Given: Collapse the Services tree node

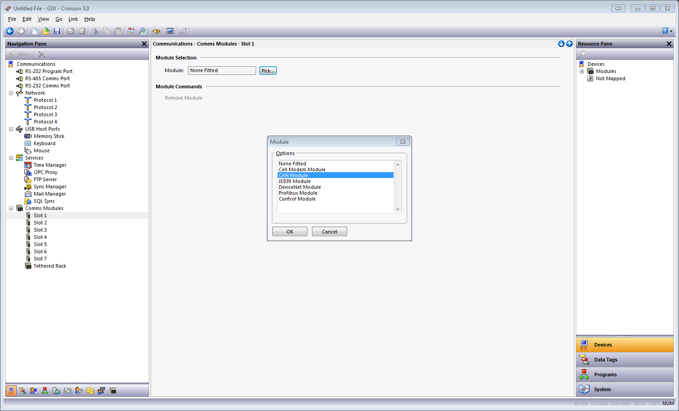Looking at the screenshot, I should tap(11, 158).
